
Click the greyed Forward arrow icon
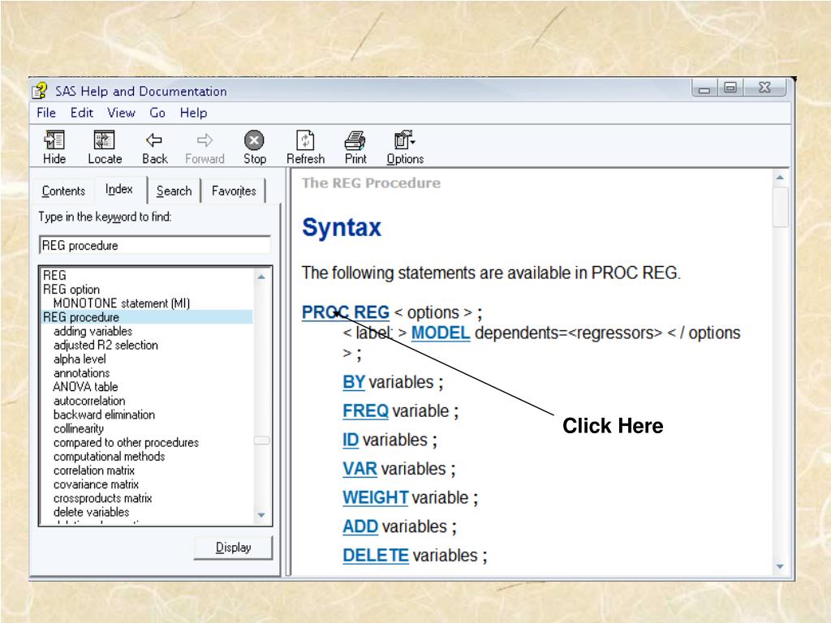pos(205,141)
